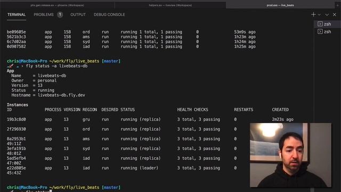Click the command text fly status -a livebeats-db

pos(56,66)
